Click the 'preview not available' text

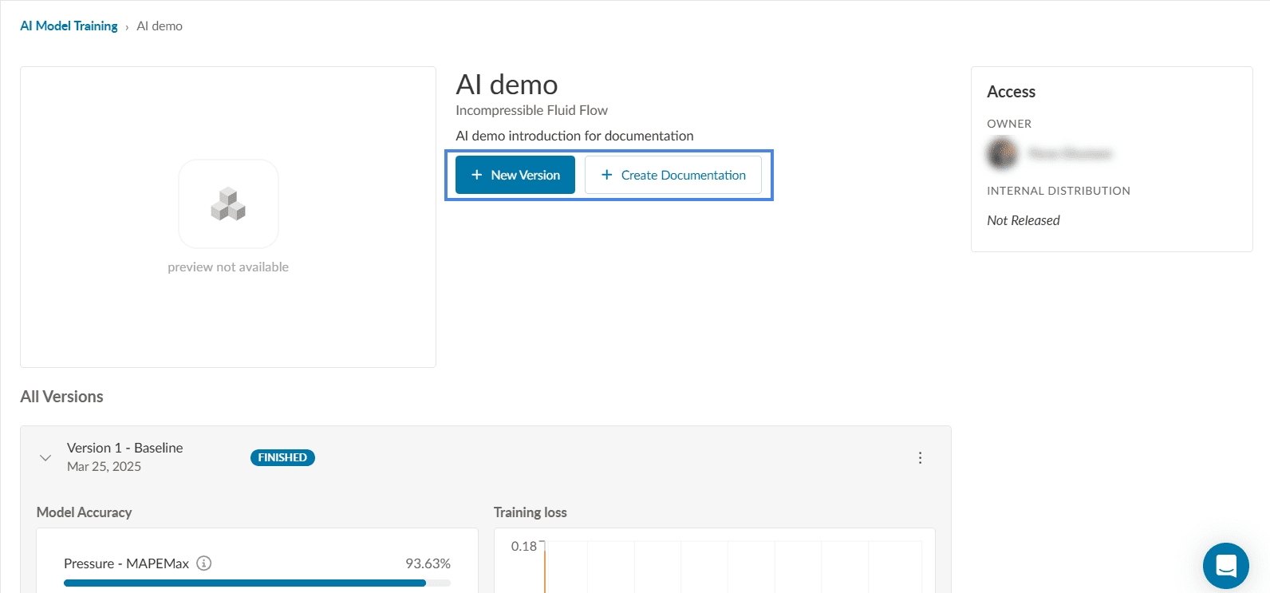(228, 267)
